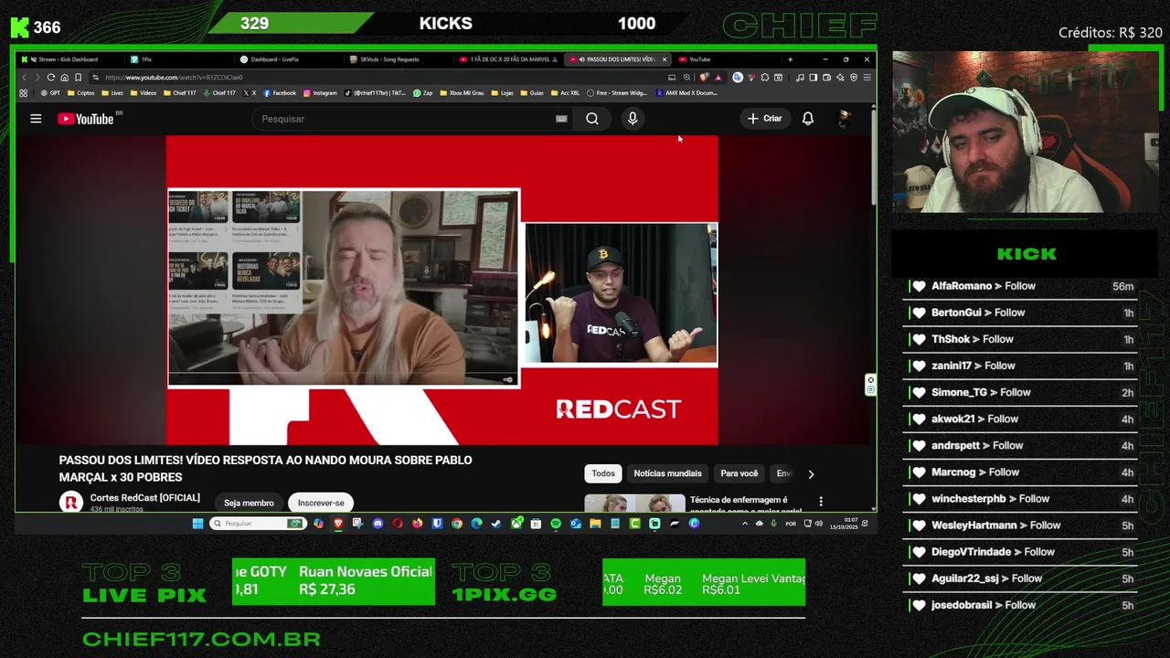Open the browser main menu icon
The height and width of the screenshot is (658, 1170).
pos(867,78)
